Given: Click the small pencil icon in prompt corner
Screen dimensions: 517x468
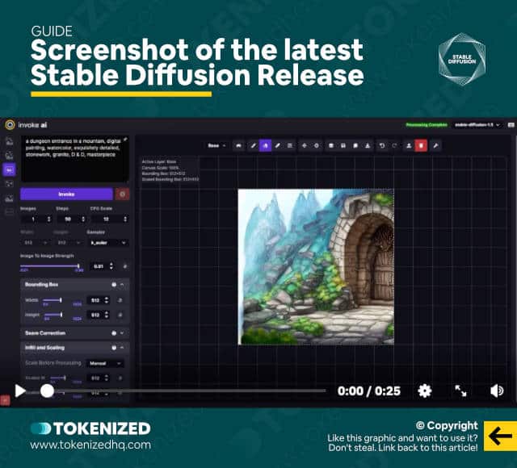Looking at the screenshot, I should tap(125, 140).
